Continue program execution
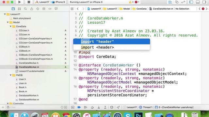209x117 pixels. (86, 107)
